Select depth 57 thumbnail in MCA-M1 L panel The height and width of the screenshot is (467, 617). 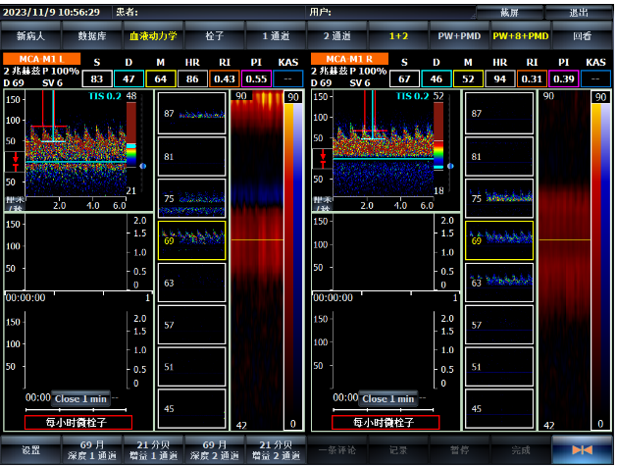click(192, 325)
